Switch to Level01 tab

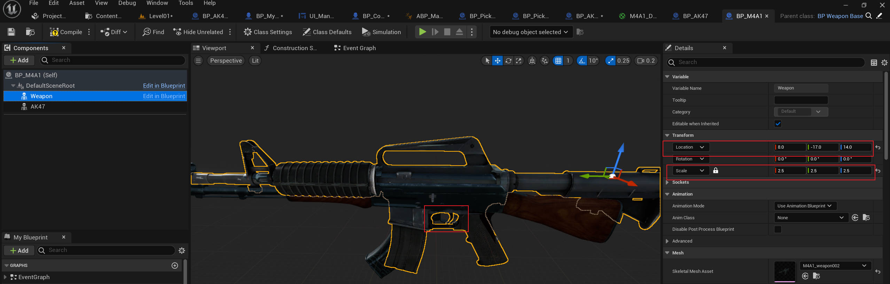156,16
